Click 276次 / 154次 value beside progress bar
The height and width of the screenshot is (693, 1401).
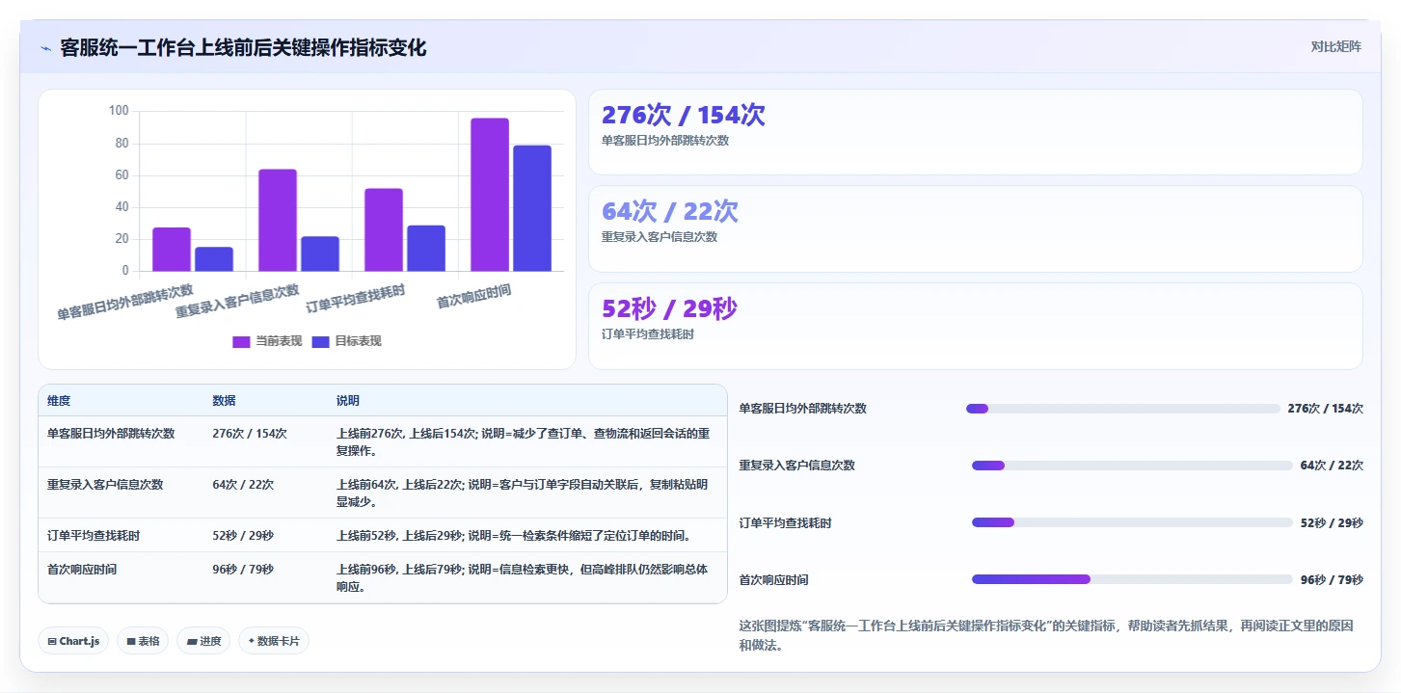coord(1325,409)
